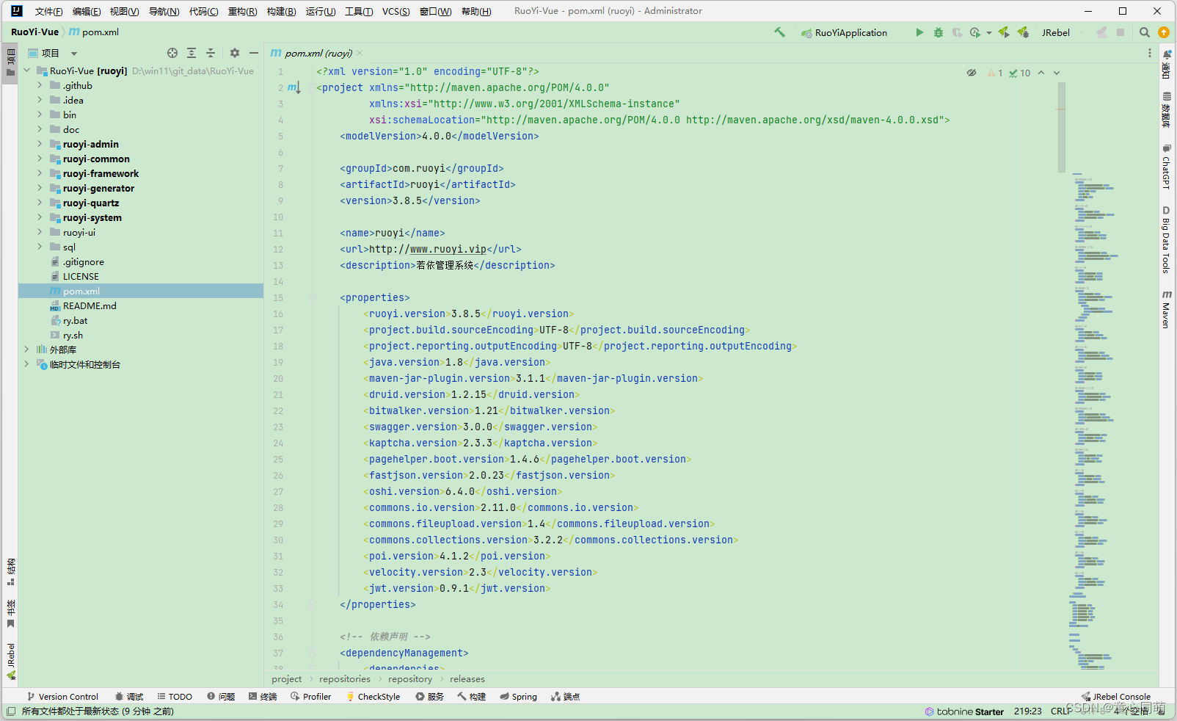
Task: Expand the ruoyi-generator module
Action: pos(40,188)
